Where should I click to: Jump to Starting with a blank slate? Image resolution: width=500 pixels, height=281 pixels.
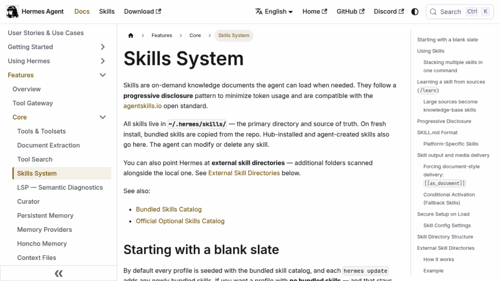coord(447,40)
